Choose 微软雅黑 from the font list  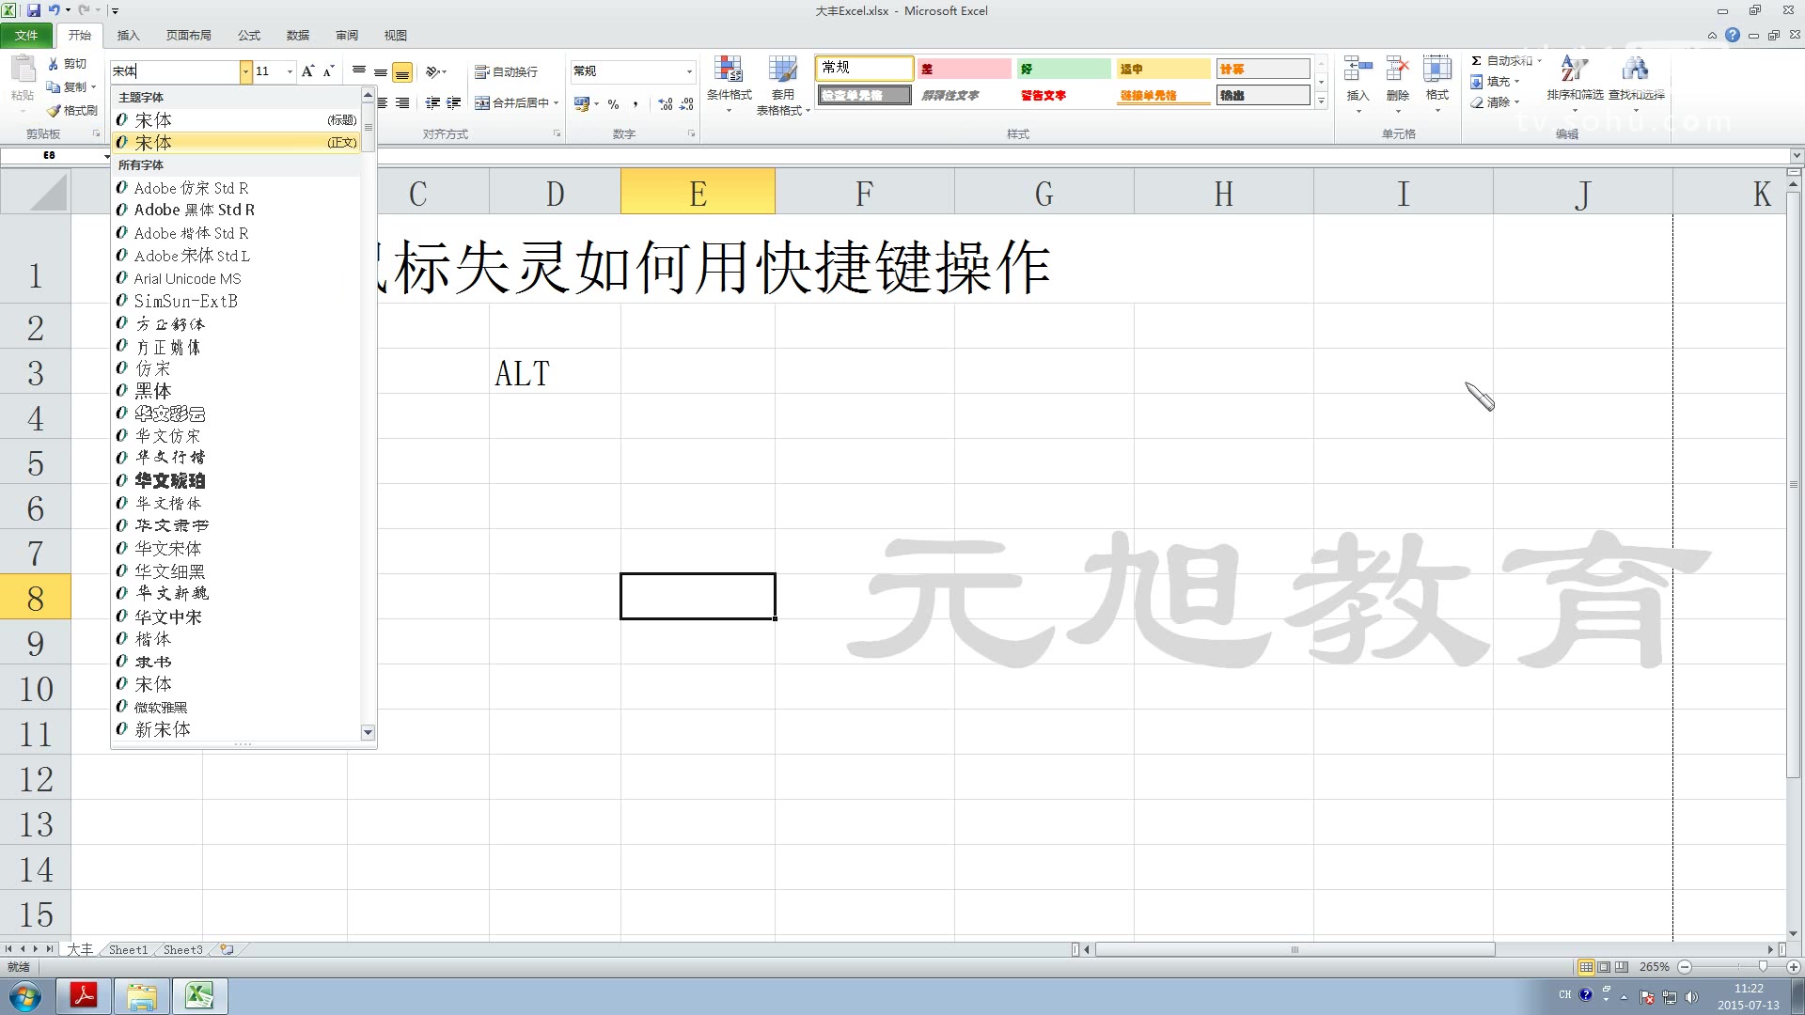pos(162,706)
